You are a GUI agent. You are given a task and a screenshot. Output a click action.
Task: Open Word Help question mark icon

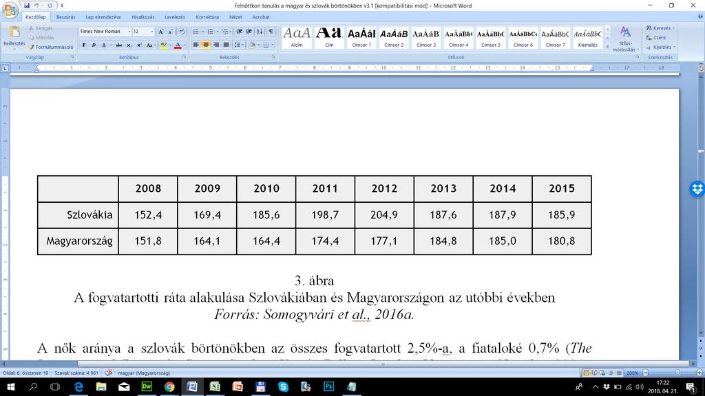tap(700, 16)
